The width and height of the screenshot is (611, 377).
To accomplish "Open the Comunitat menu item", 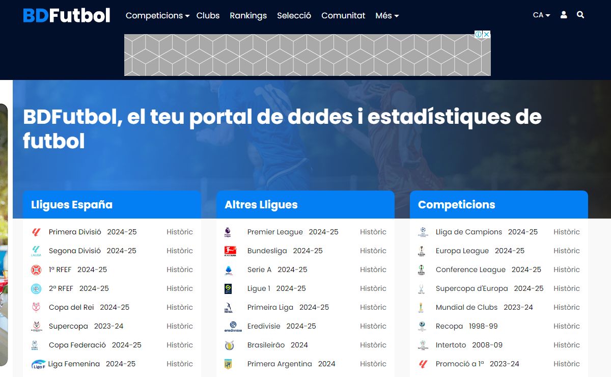I will point(343,15).
